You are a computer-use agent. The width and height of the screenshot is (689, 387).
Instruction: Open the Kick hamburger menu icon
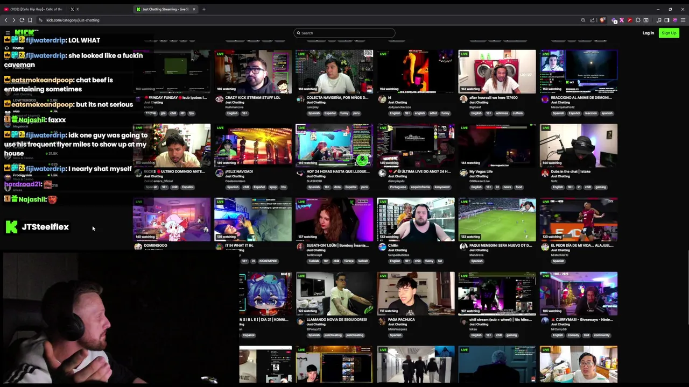point(8,33)
